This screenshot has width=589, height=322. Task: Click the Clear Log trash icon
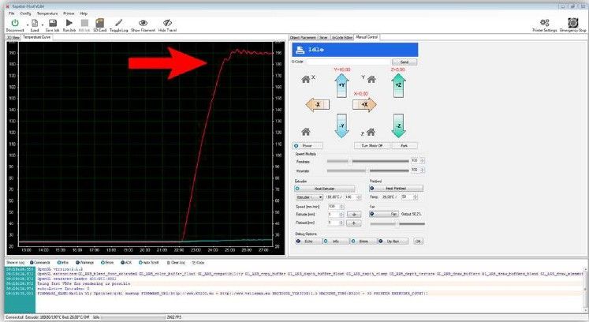(x=169, y=263)
